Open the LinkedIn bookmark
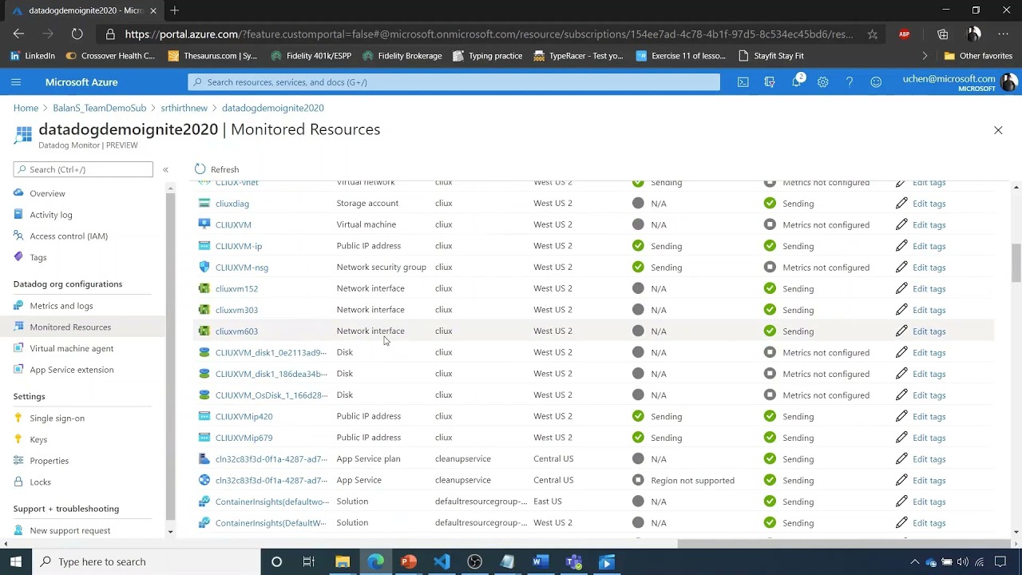Image resolution: width=1022 pixels, height=575 pixels. (32, 56)
